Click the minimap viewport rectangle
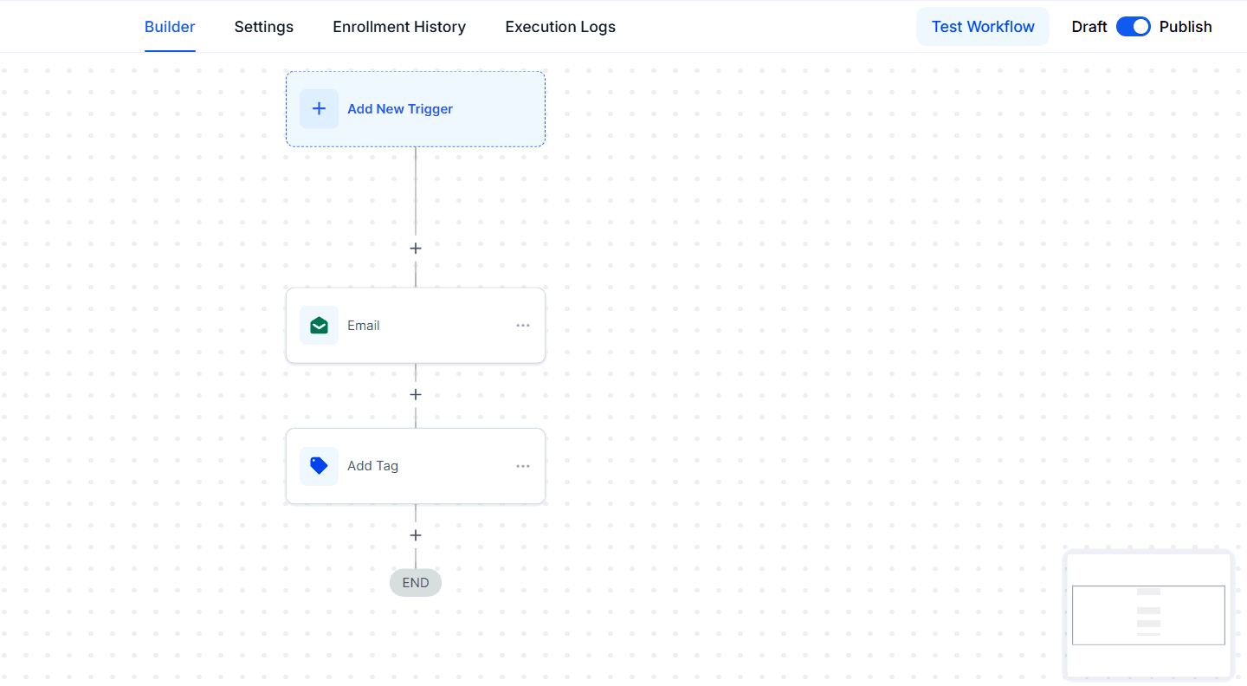Image resolution: width=1247 pixels, height=686 pixels. click(1148, 615)
